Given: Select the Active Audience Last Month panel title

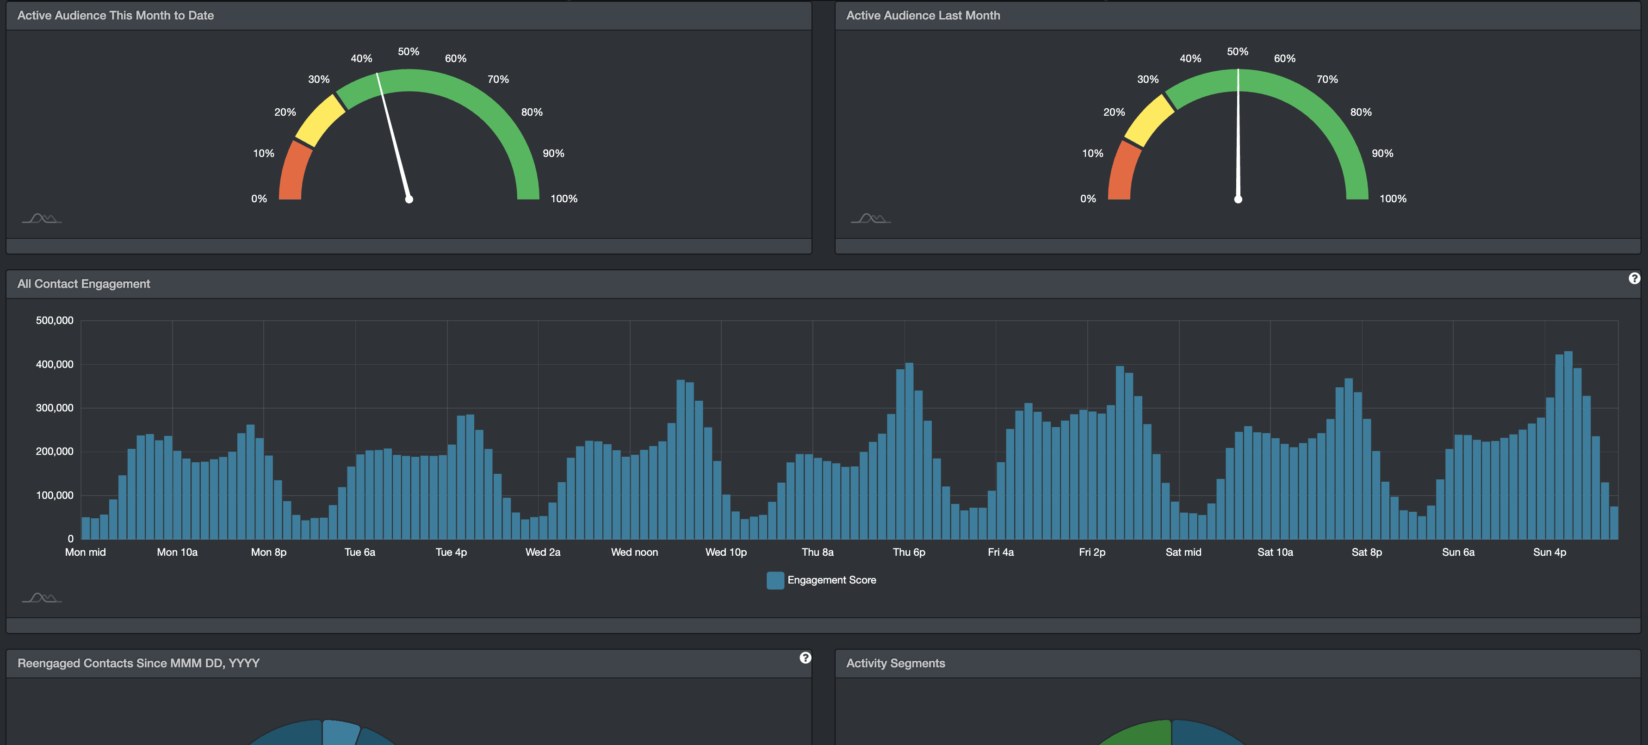Looking at the screenshot, I should [923, 15].
